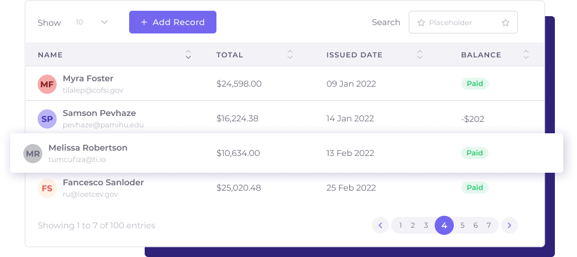Click the FS avatar for Fancesco Sanloder
The height and width of the screenshot is (257, 577).
click(x=47, y=188)
